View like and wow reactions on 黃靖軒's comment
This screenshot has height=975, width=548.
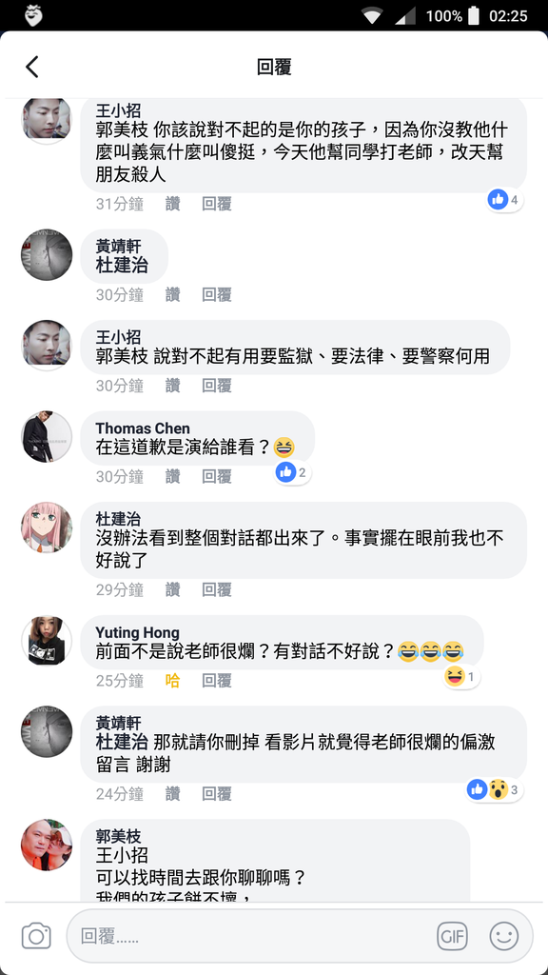click(495, 789)
